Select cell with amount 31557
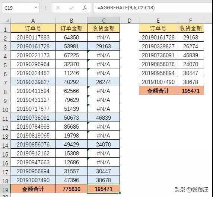The image size is (213, 197). click(71, 171)
